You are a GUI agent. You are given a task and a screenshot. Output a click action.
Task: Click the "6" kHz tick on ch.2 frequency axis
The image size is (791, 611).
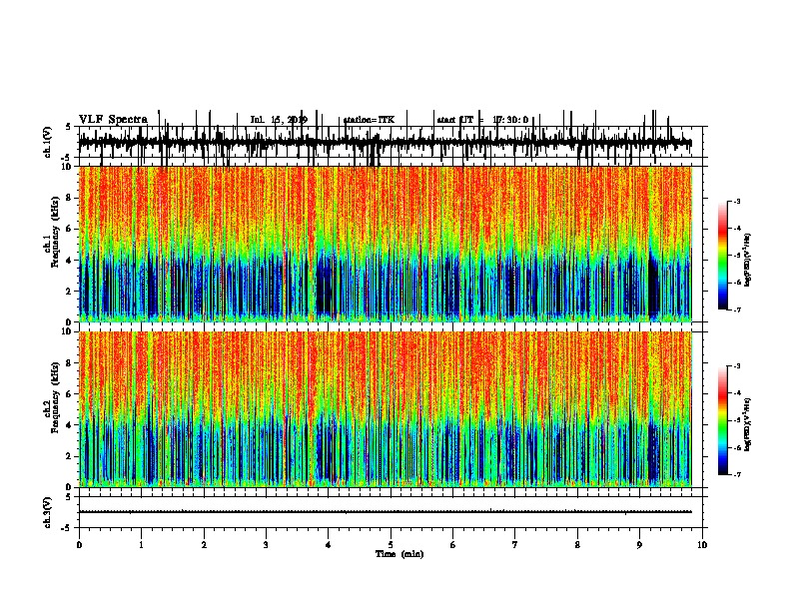(x=69, y=394)
